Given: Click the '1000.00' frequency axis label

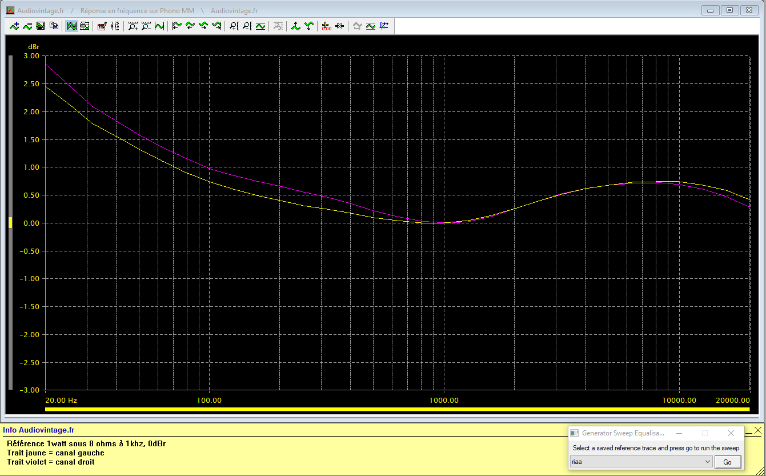Looking at the screenshot, I should [x=444, y=400].
